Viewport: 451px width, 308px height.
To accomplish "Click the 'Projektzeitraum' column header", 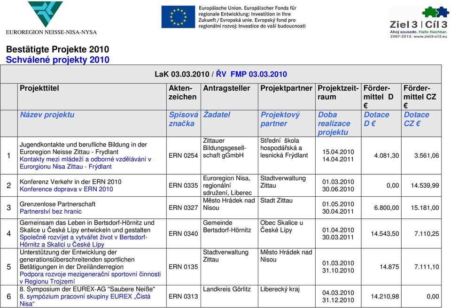I will [x=338, y=92].
